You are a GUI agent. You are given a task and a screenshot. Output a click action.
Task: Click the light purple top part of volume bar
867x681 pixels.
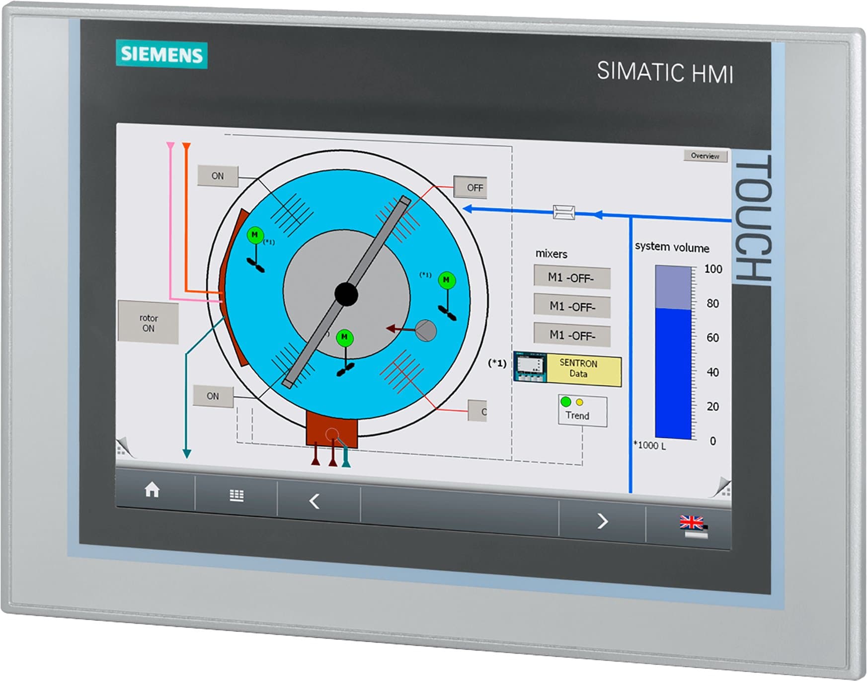673,287
